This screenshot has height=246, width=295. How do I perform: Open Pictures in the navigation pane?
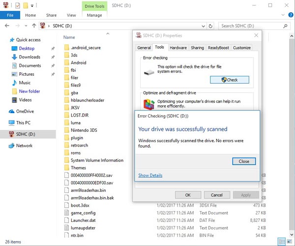click(27, 74)
